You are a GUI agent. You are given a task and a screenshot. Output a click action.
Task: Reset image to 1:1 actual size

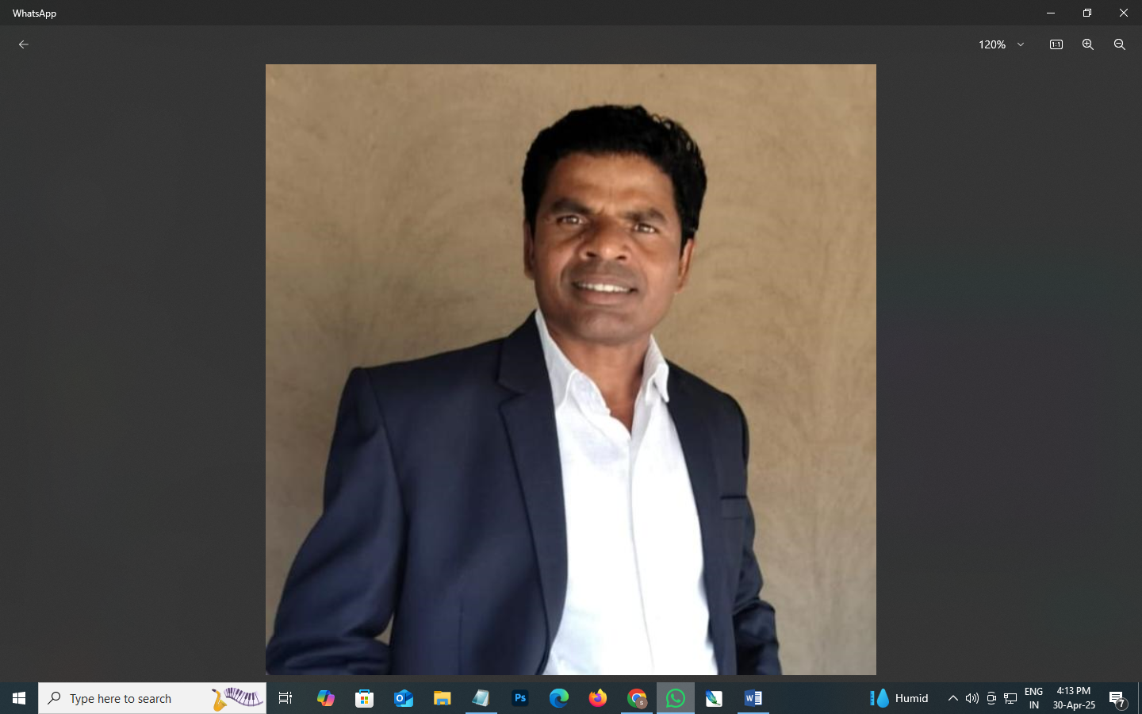pos(1056,44)
